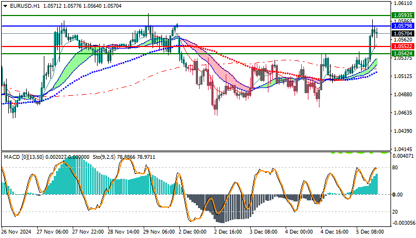Click the 28 Nov 14:00 time label
The width and height of the screenshot is (416, 238).
tap(124, 232)
